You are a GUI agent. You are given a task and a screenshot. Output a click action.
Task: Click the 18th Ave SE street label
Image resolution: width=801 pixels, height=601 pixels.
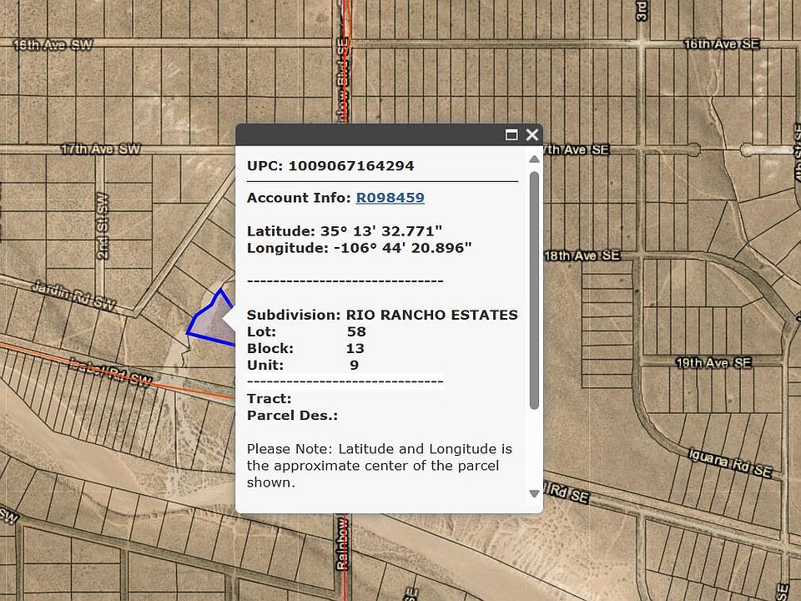pos(582,255)
